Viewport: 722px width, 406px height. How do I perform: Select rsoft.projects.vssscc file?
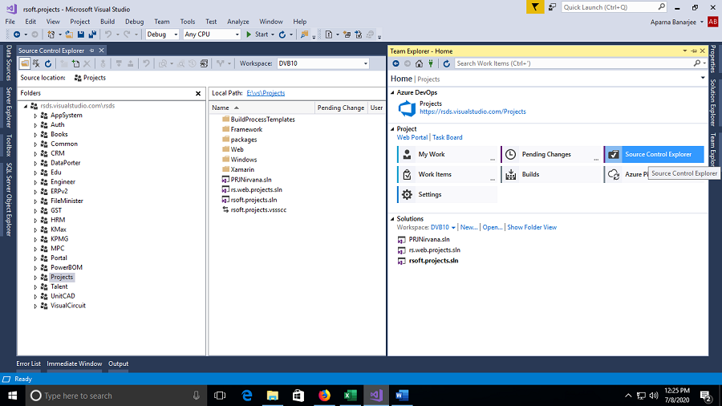click(258, 210)
